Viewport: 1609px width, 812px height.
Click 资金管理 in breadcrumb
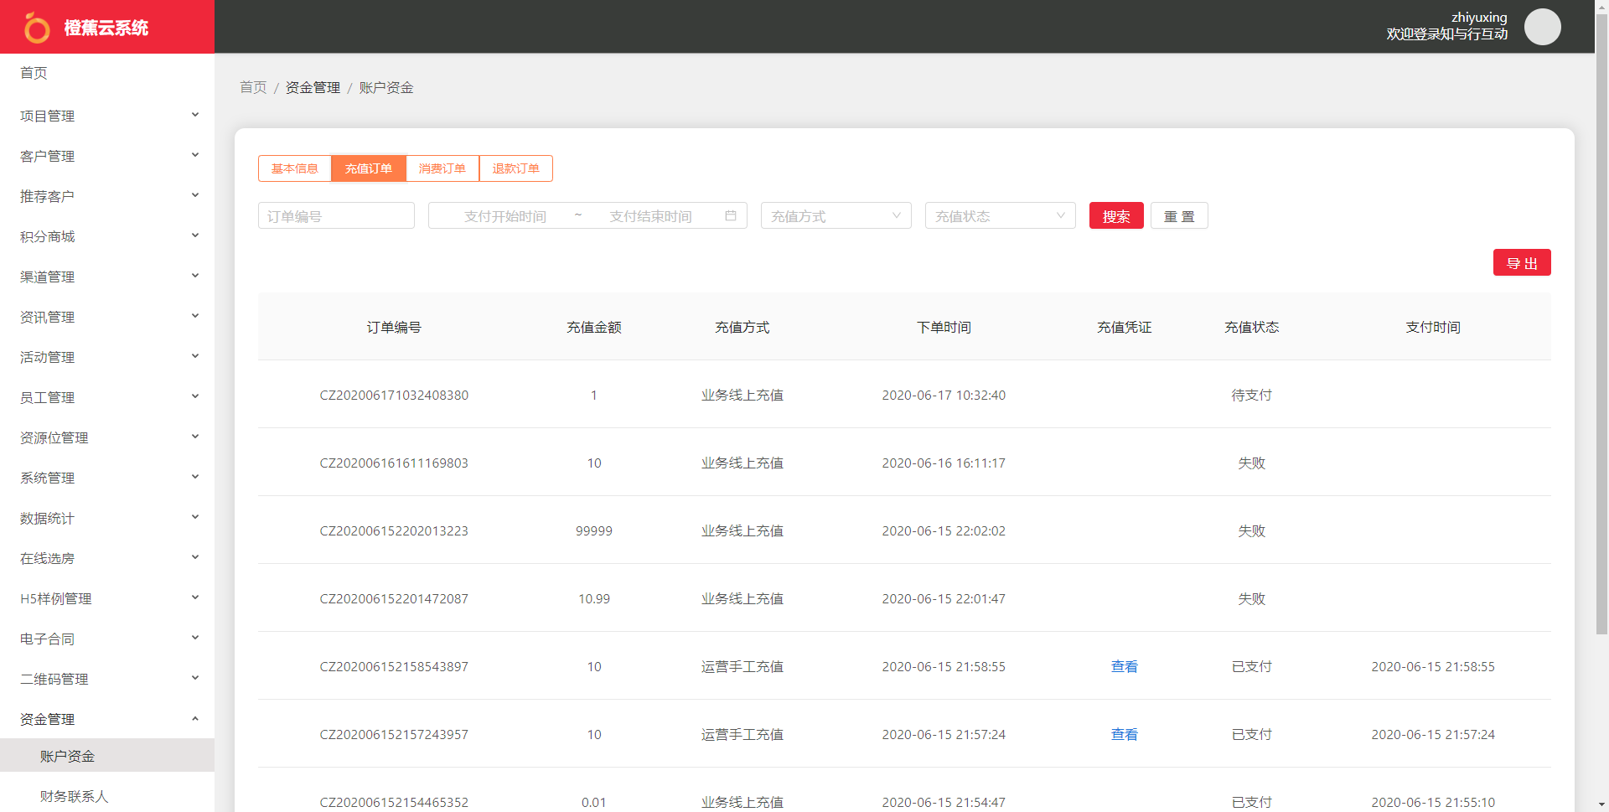(x=313, y=87)
